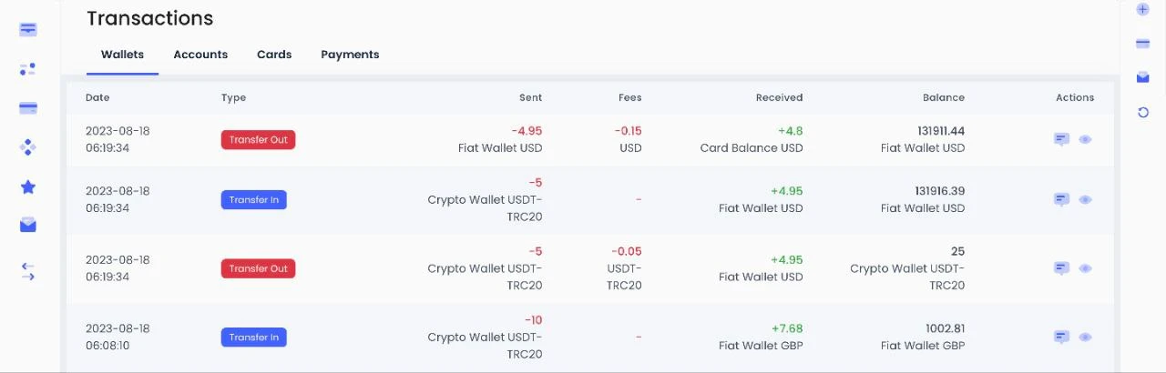
Task: Click Transfer In badge for 06:08:10 transaction
Action: pos(254,338)
